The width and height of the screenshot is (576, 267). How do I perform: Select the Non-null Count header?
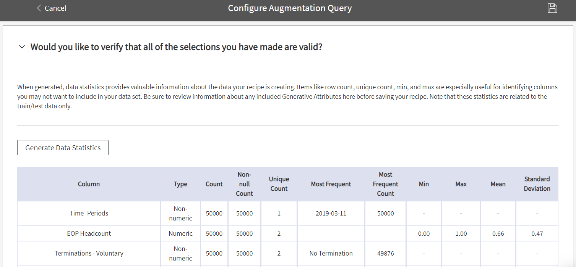244,184
